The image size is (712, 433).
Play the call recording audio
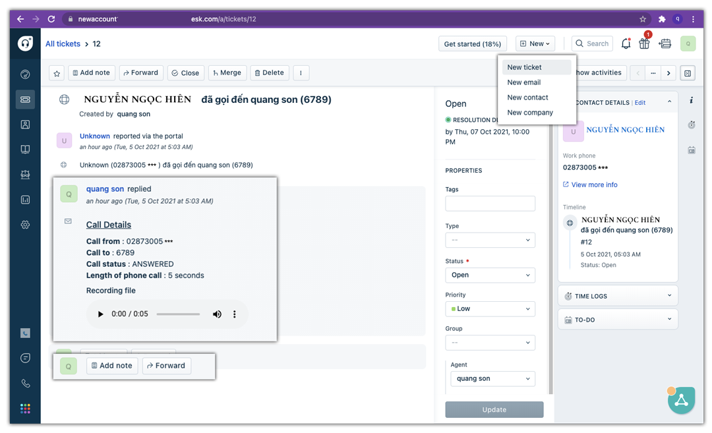[x=100, y=314]
